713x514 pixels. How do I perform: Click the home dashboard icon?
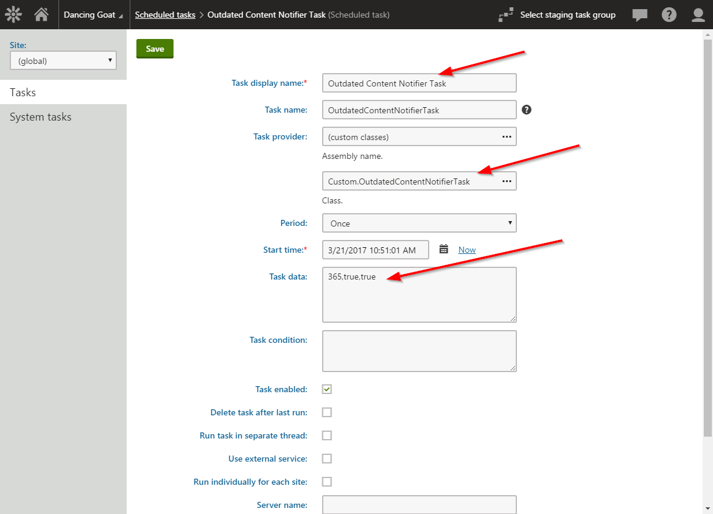pyautogui.click(x=41, y=14)
